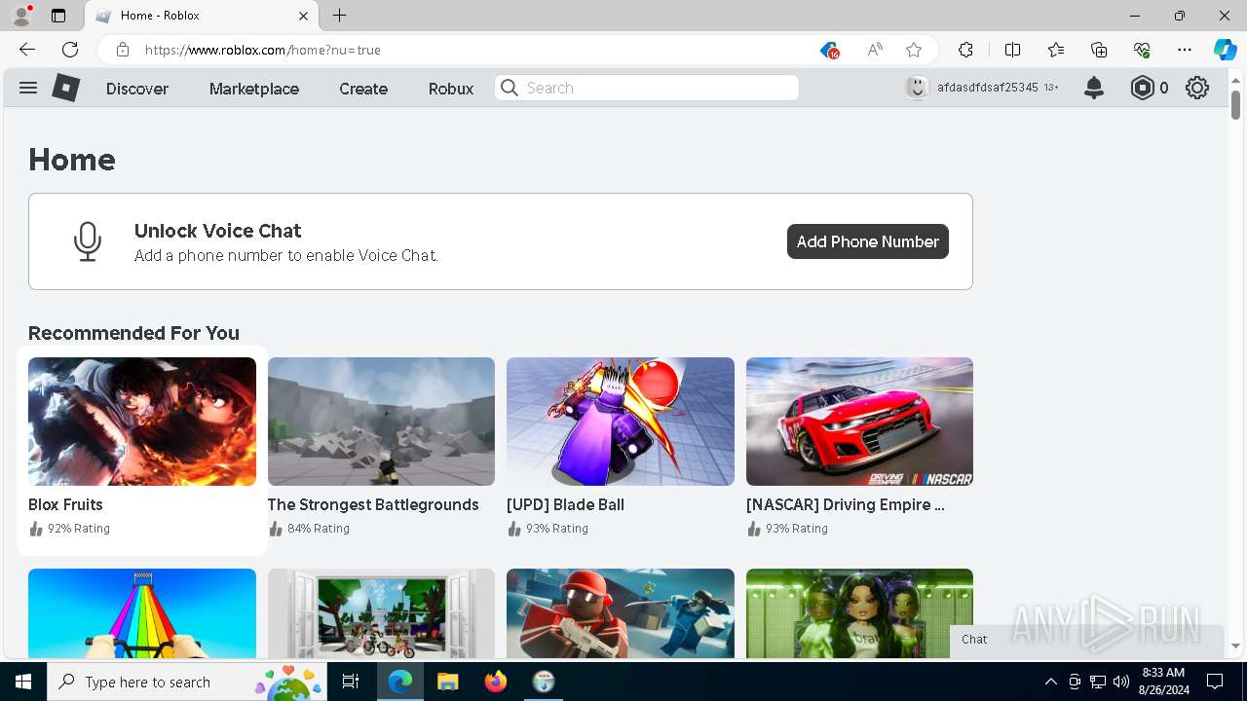Click the Blox Fruits thumbnail
This screenshot has width=1247, height=701.
click(x=142, y=422)
